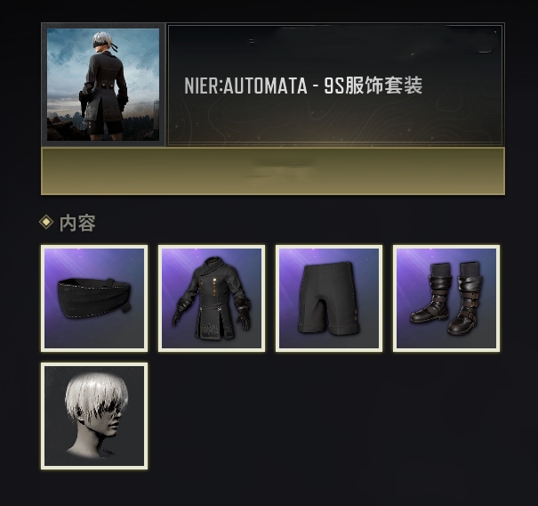Select the 9S black coat item tile
538x506 pixels.
pos(212,298)
